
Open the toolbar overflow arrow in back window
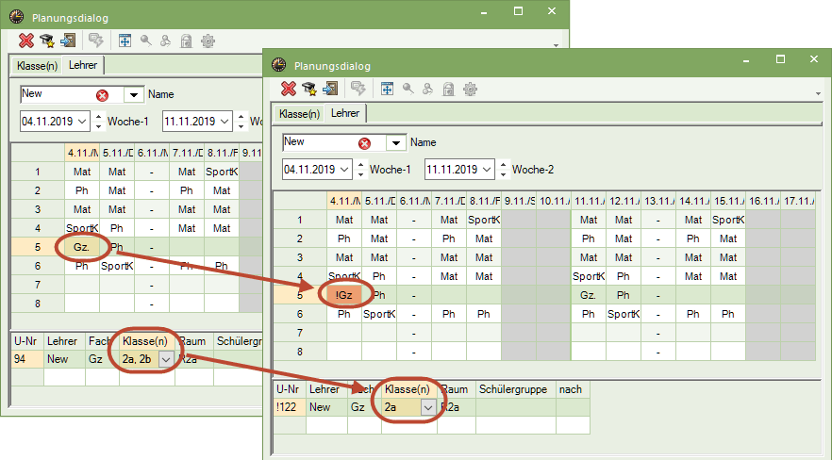(556, 45)
